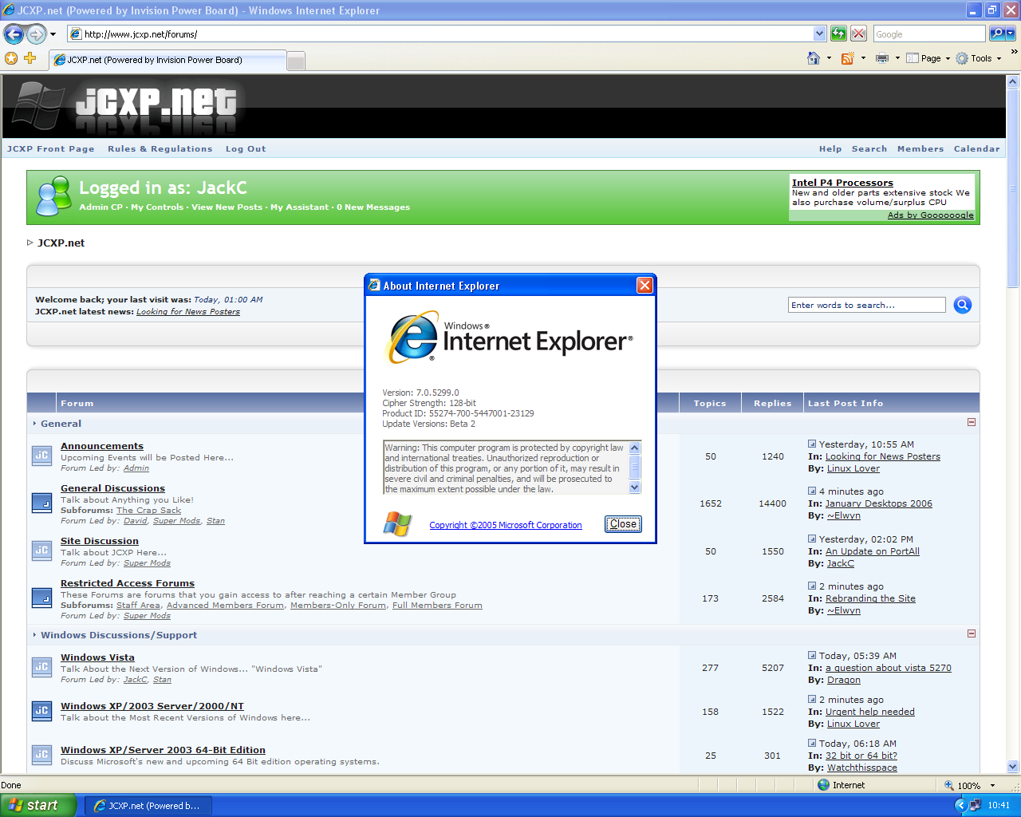Viewport: 1021px width, 817px height.
Task: Open the Favorites Center star icon
Action: click(x=11, y=58)
